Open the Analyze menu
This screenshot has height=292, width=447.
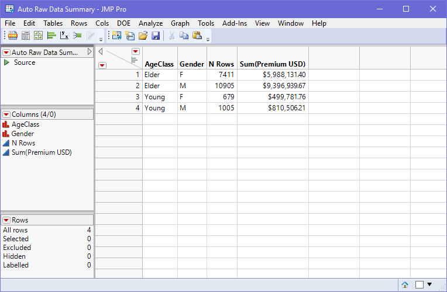click(x=150, y=23)
